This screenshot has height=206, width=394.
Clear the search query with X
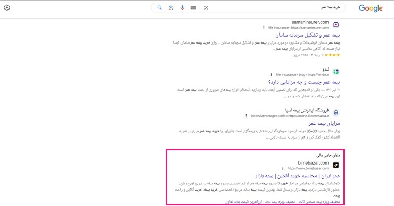(206, 8)
